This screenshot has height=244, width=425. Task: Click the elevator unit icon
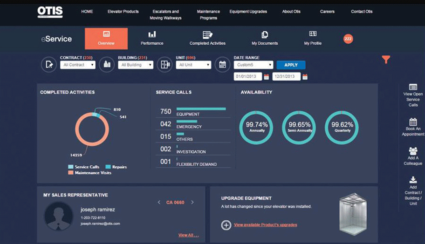coord(165,64)
